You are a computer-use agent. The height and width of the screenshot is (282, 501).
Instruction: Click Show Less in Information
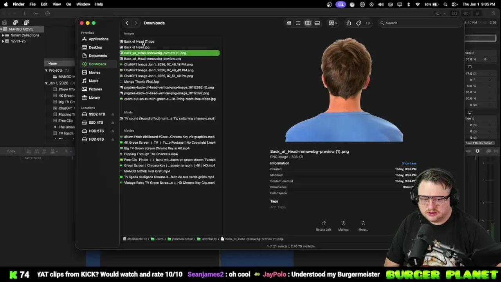point(409,163)
